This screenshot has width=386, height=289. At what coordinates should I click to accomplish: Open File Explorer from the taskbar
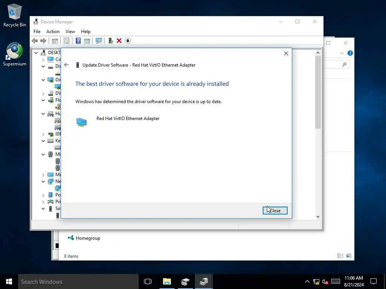tap(167, 281)
